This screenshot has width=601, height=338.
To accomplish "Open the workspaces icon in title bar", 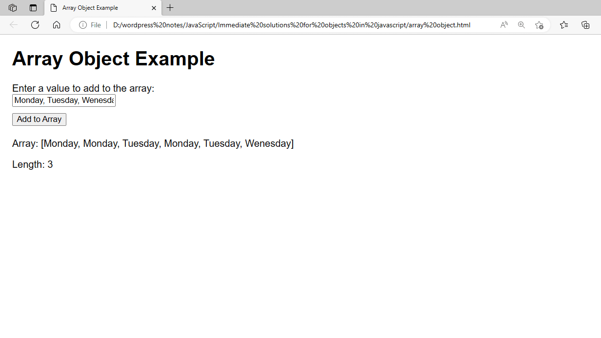I will coord(13,8).
